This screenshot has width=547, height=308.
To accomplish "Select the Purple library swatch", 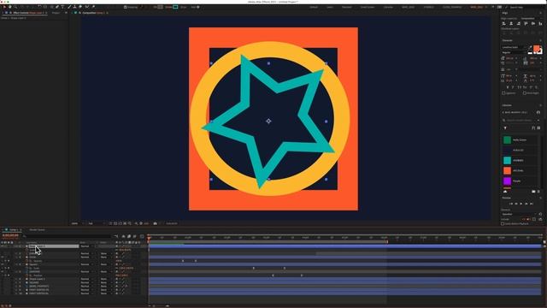I will tap(507, 181).
